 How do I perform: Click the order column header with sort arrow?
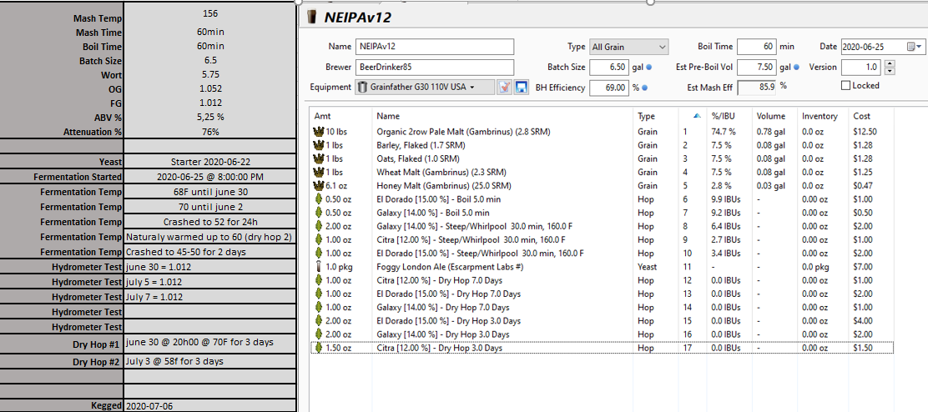pos(693,116)
